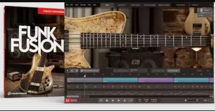Screen dimensions: 215x111
Task: Select the first purple song block
Action: click(x=156, y=80)
